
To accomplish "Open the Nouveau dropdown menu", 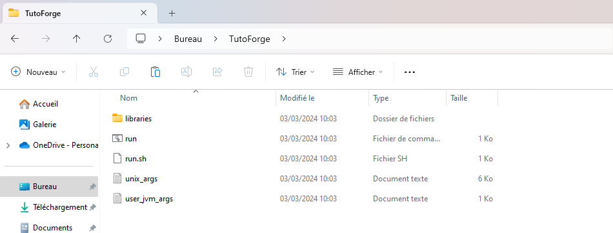I will [38, 72].
